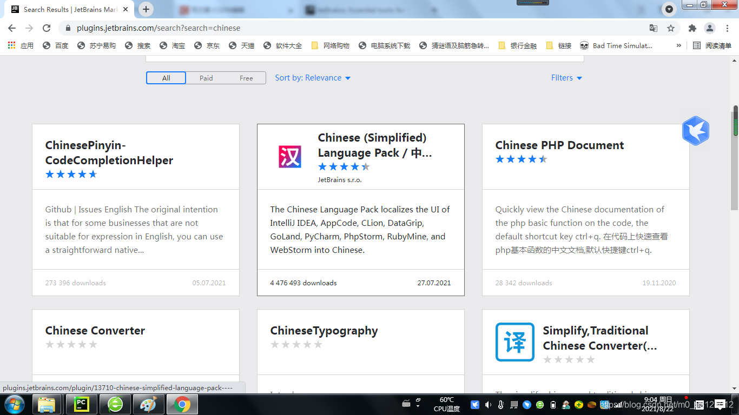The image size is (739, 415).
Task: Open a new tab with the plus button
Action: point(146,9)
